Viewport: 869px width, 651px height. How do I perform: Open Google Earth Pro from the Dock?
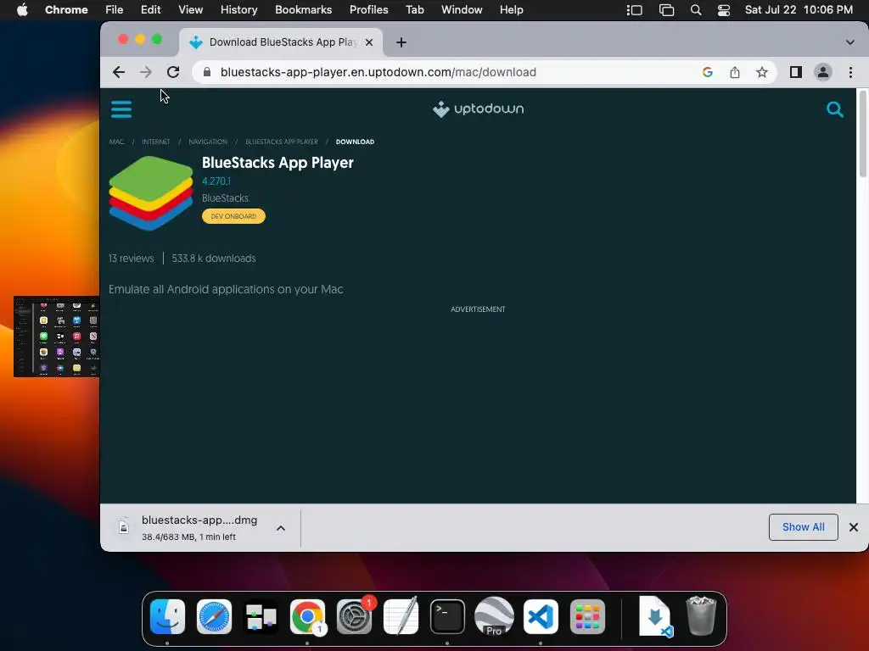tap(494, 617)
